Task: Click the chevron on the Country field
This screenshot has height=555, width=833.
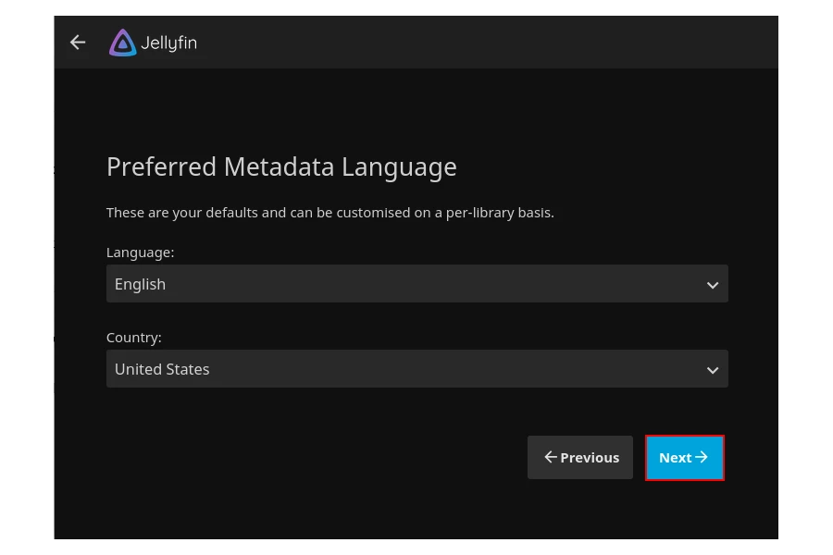Action: pos(712,370)
